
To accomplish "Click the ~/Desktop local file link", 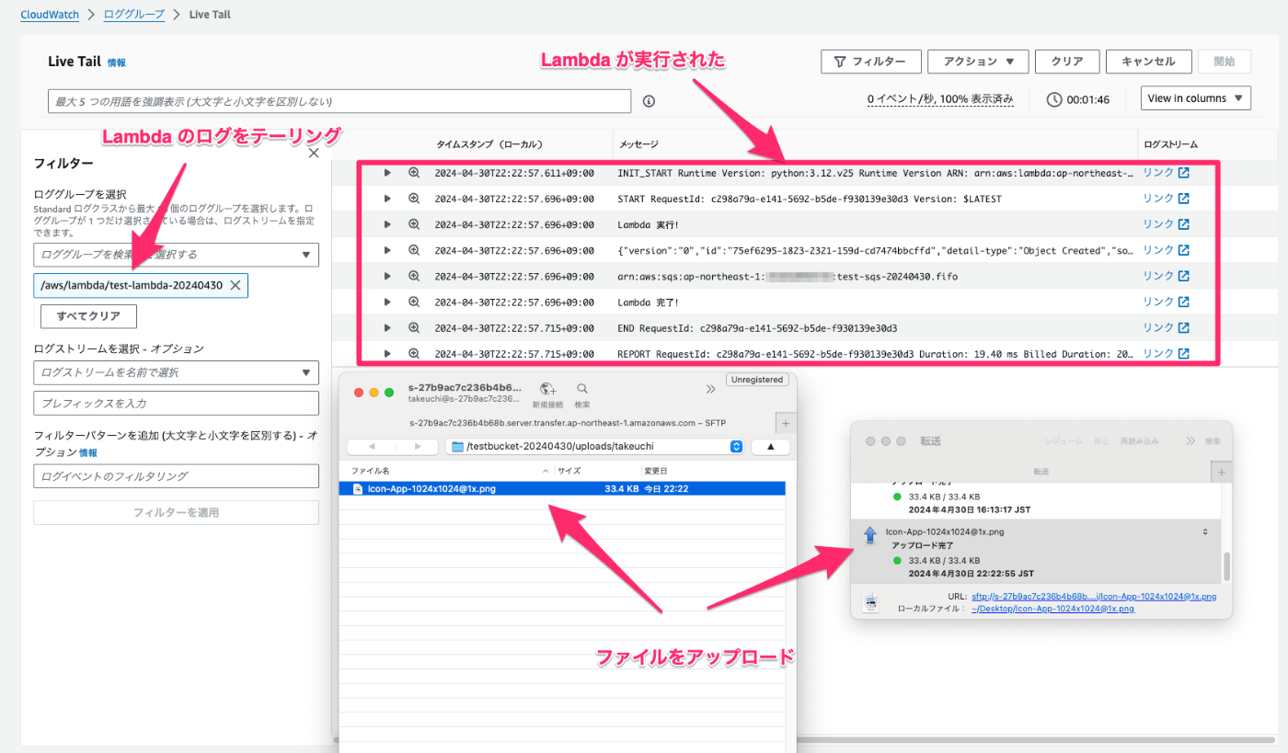I will (1052, 609).
